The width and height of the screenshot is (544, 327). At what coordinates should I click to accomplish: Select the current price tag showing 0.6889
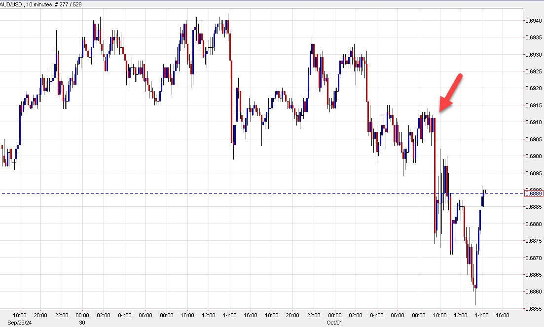pos(533,194)
